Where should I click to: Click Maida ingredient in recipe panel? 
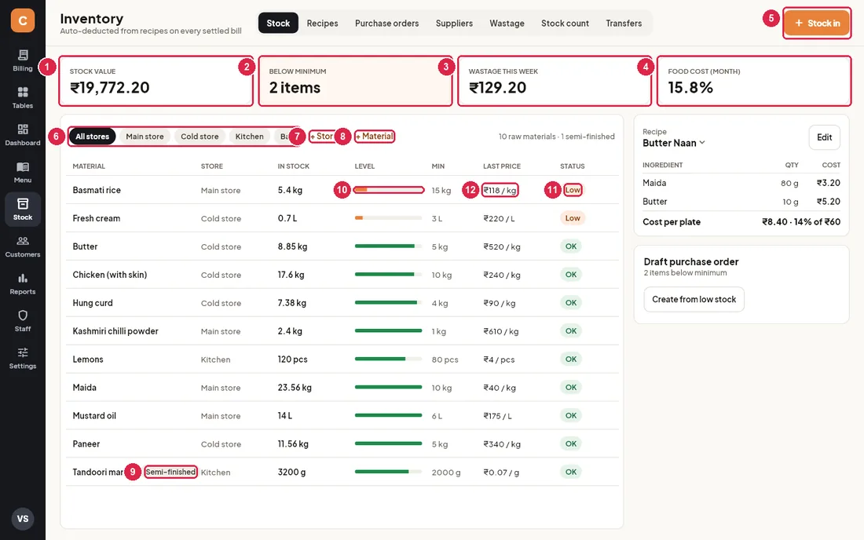pyautogui.click(x=654, y=183)
